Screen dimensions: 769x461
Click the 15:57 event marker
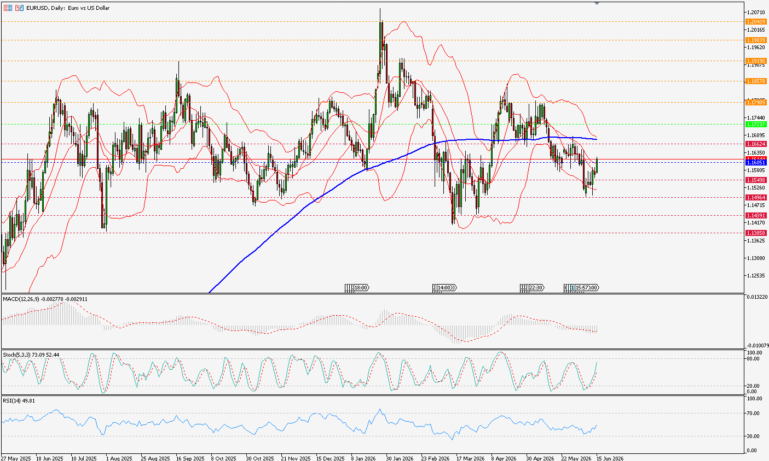(x=582, y=287)
